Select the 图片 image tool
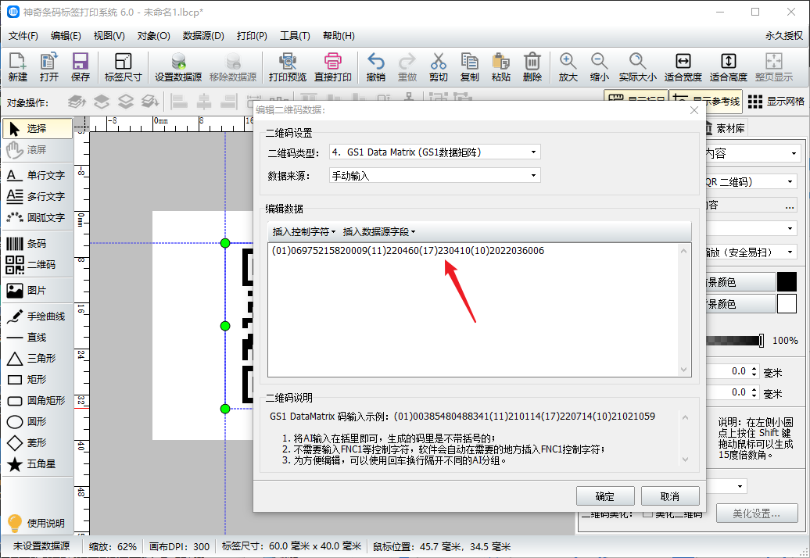The image size is (810, 558). (38, 291)
